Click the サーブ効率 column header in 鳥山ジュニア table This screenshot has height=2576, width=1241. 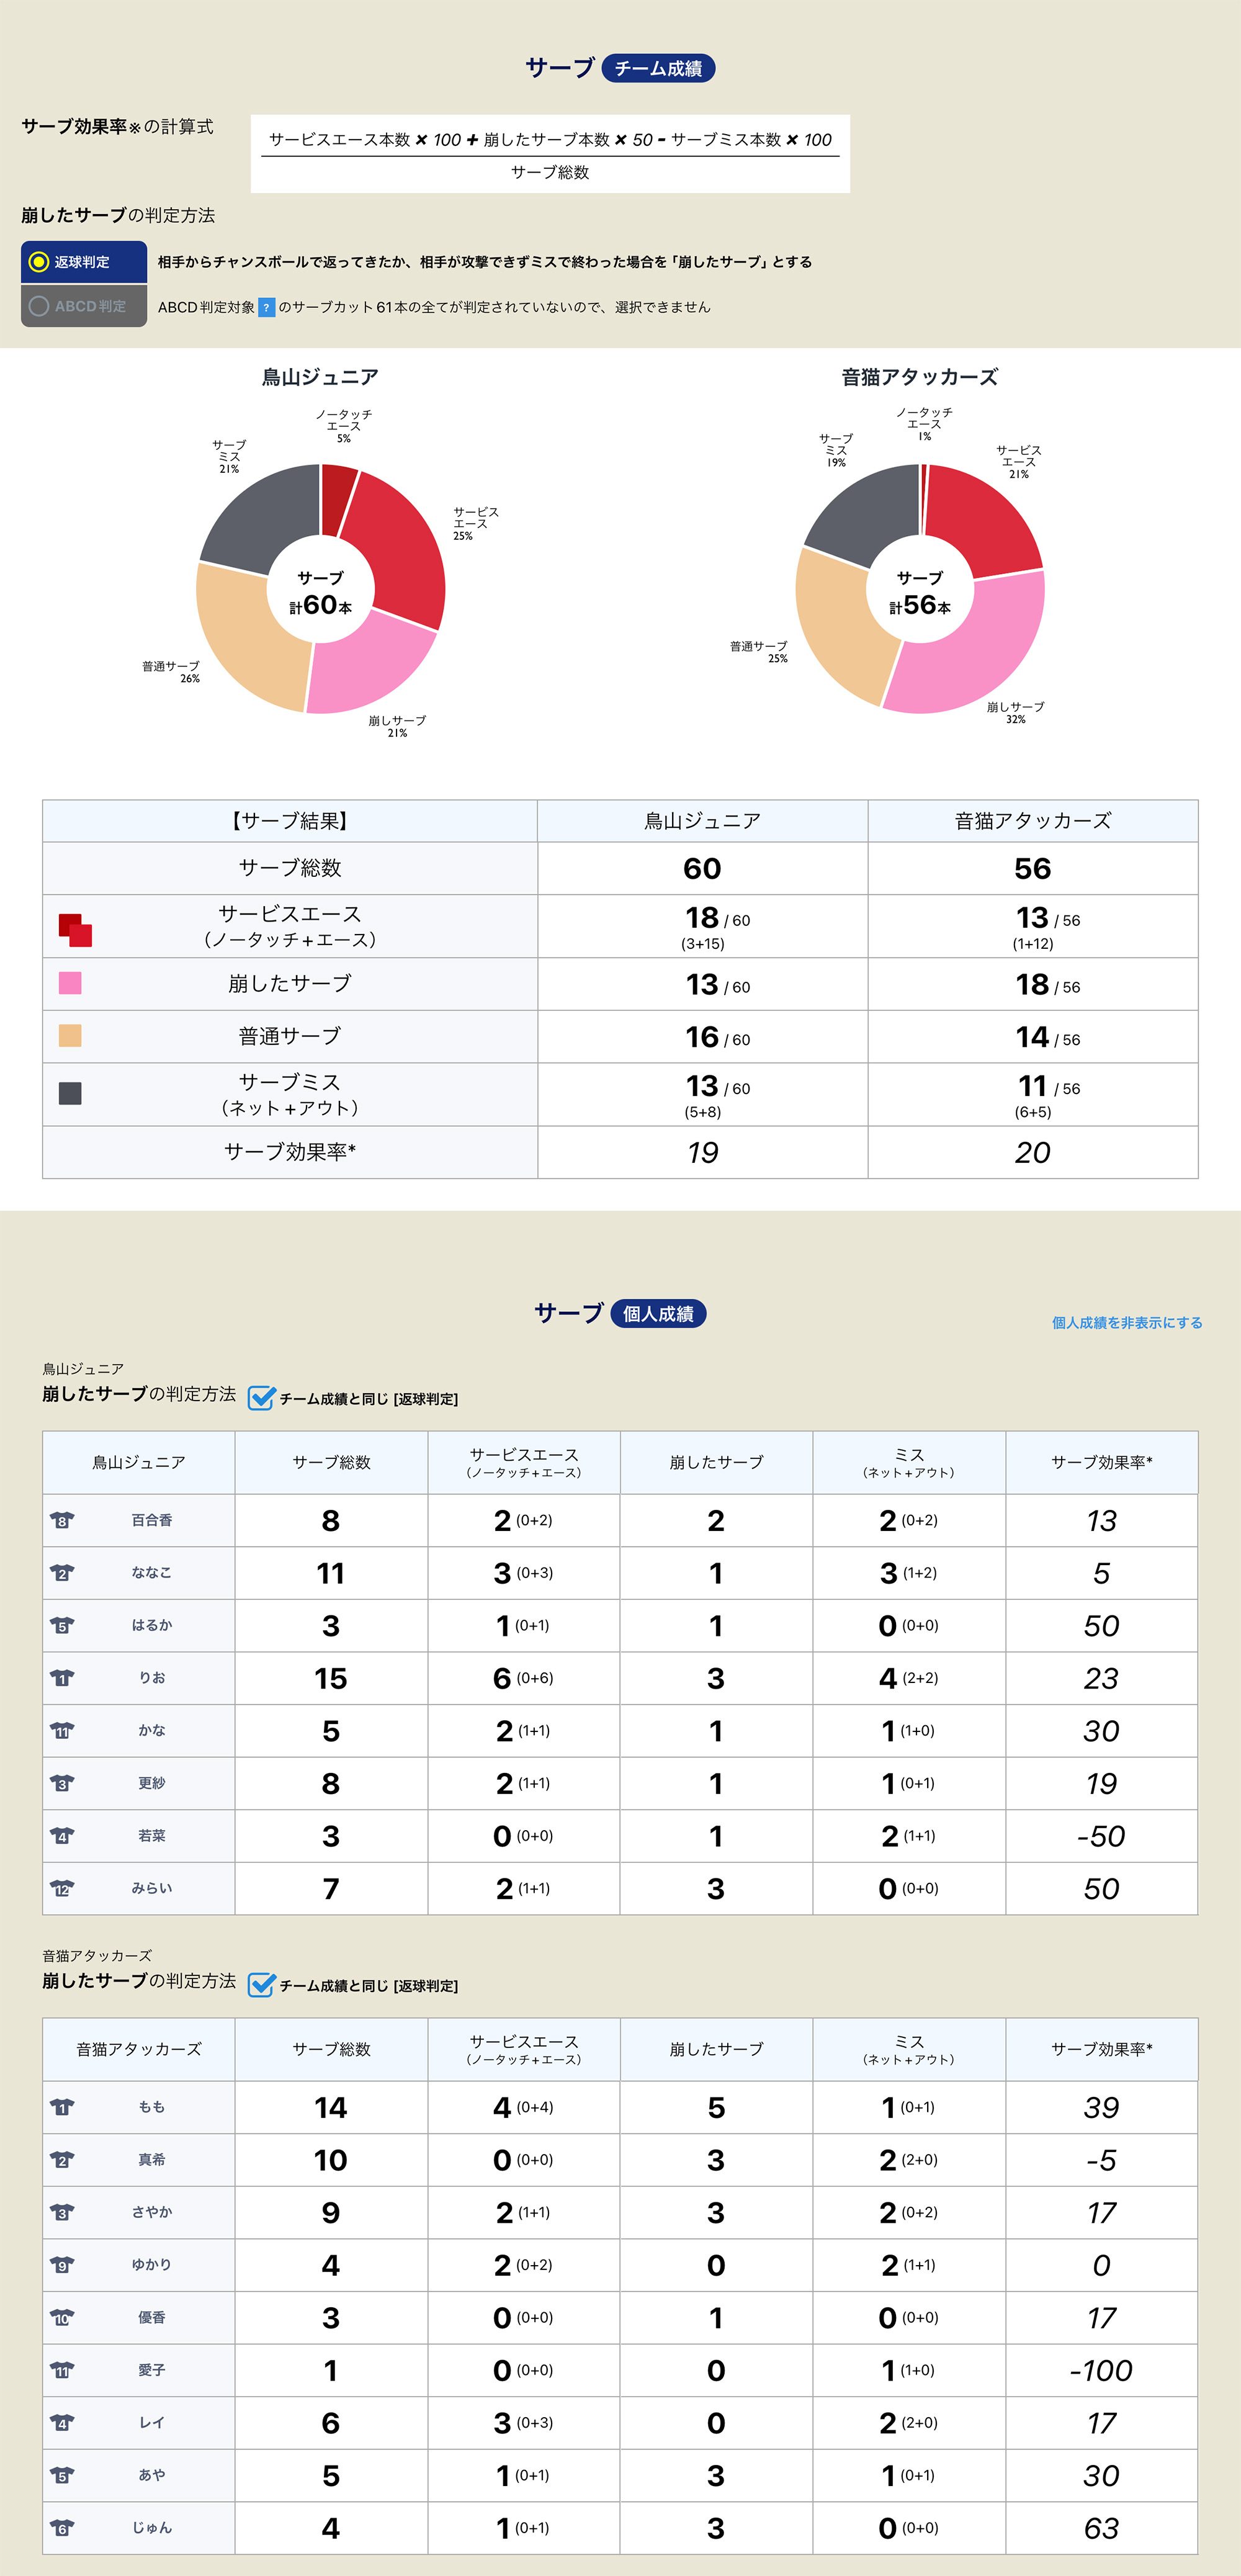(x=1101, y=1462)
